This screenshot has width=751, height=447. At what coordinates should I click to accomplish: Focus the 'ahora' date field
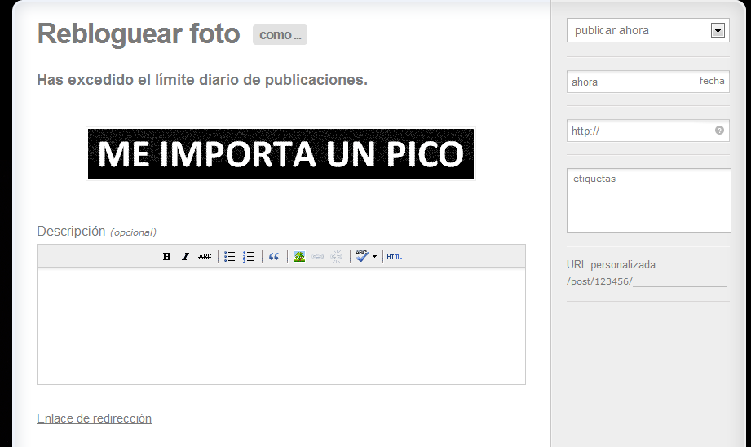(648, 82)
